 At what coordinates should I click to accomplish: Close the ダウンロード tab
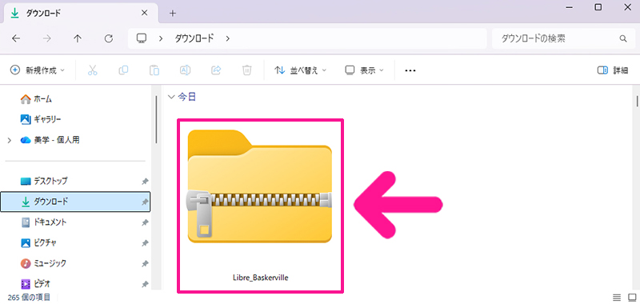pos(144,13)
